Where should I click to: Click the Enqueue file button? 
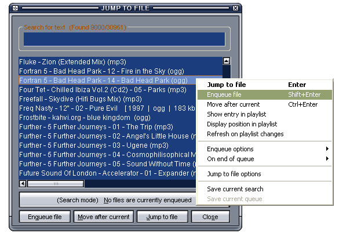pyautogui.click(x=45, y=217)
